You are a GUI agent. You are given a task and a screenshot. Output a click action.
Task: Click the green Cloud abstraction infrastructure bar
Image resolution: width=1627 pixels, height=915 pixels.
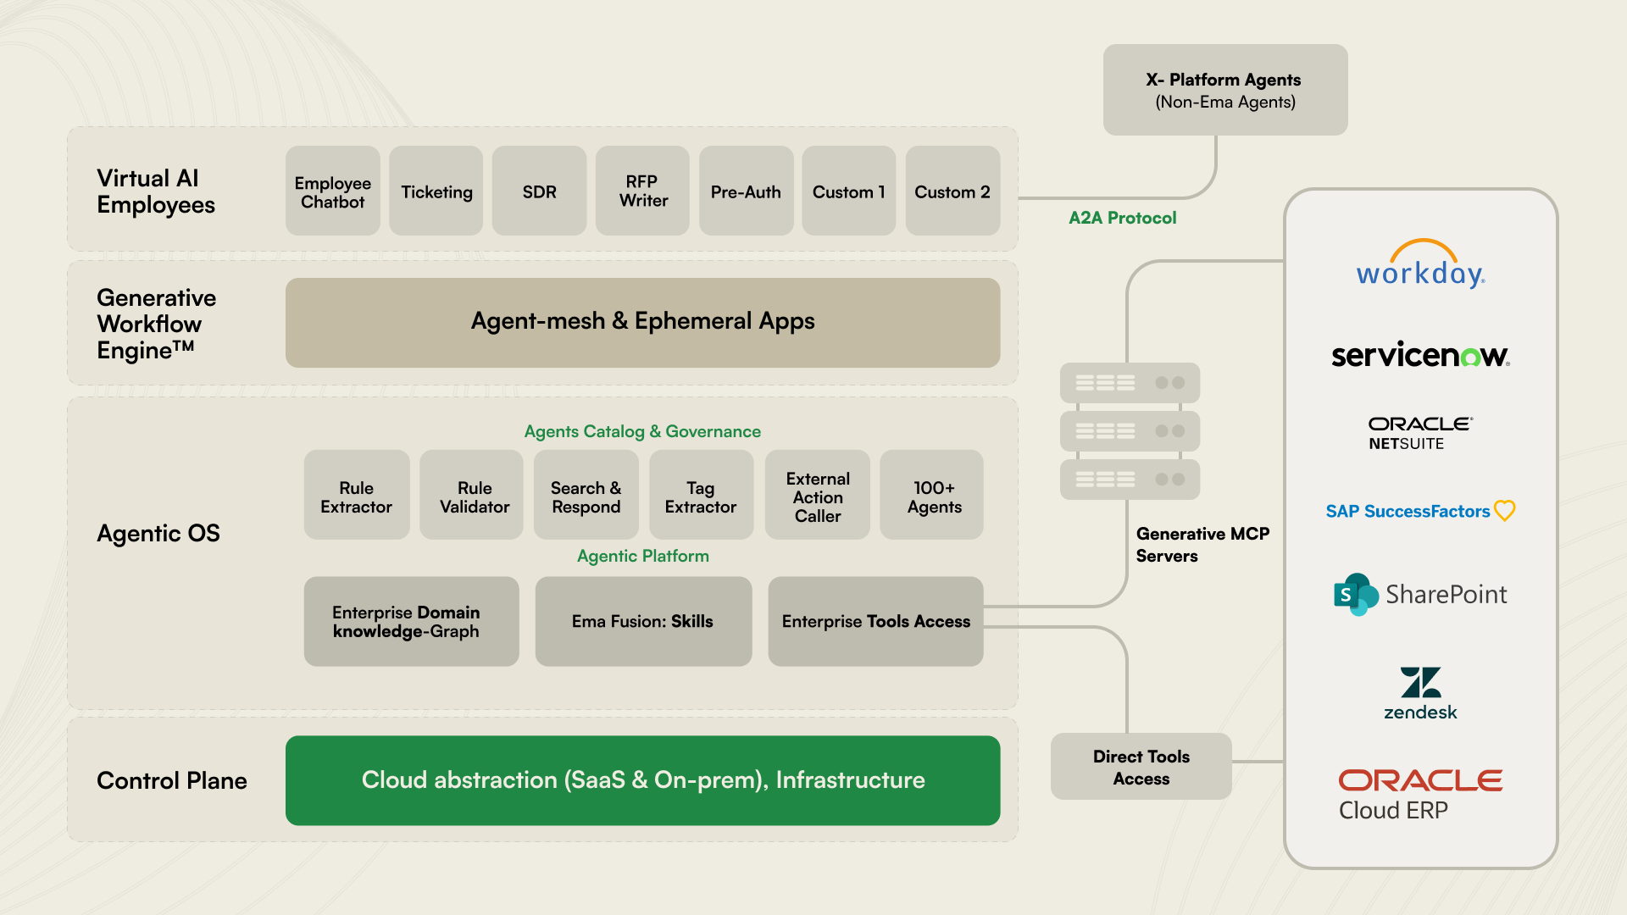point(642,780)
